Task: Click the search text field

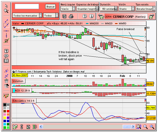Action: click(27, 7)
